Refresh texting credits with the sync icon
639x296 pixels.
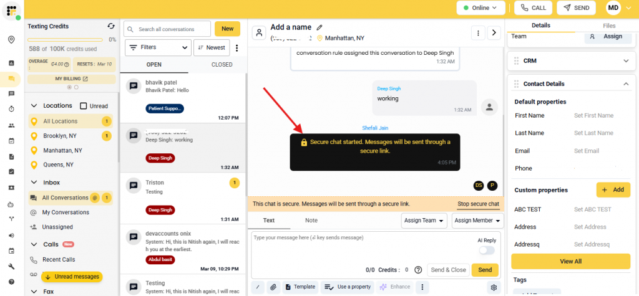click(x=111, y=26)
